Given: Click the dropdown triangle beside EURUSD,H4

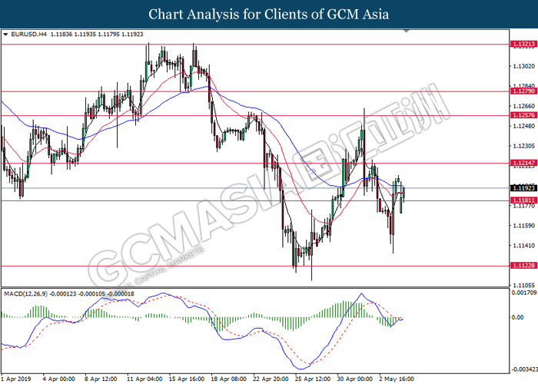Looking at the screenshot, I should point(5,35).
